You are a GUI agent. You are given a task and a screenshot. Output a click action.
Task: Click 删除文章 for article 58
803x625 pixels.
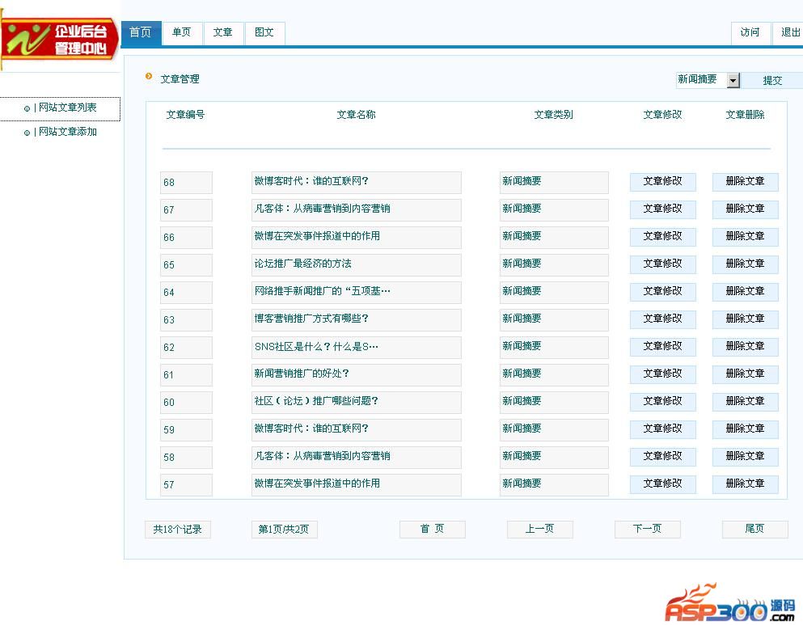(745, 457)
